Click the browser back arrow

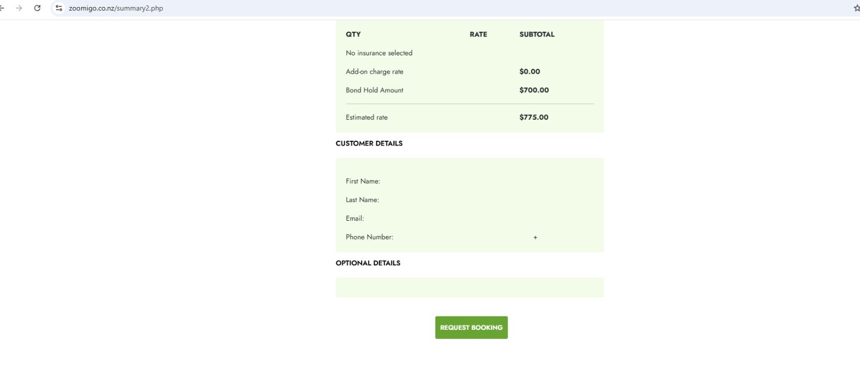point(2,8)
